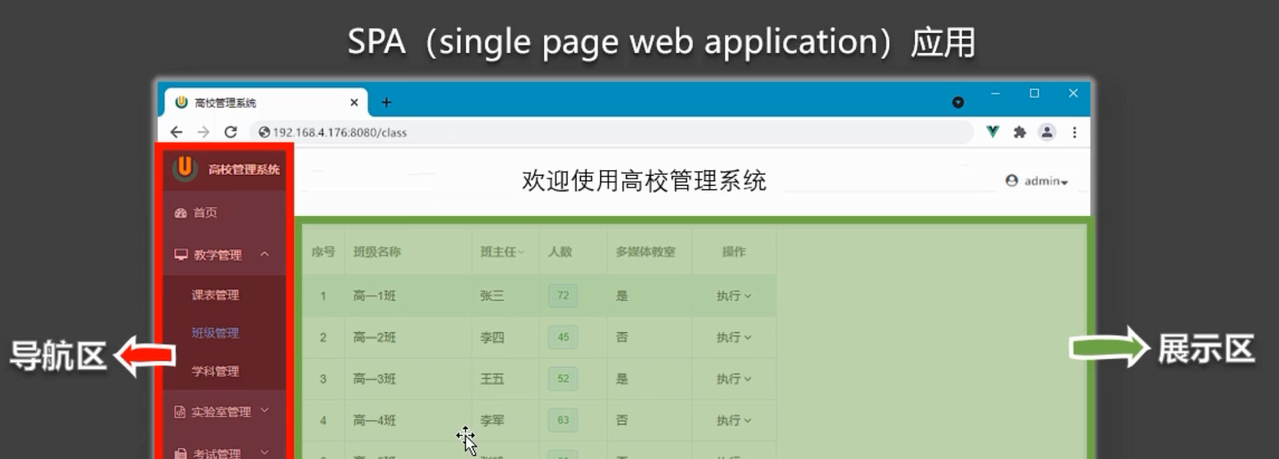Click the browser forward arrow

(x=203, y=132)
